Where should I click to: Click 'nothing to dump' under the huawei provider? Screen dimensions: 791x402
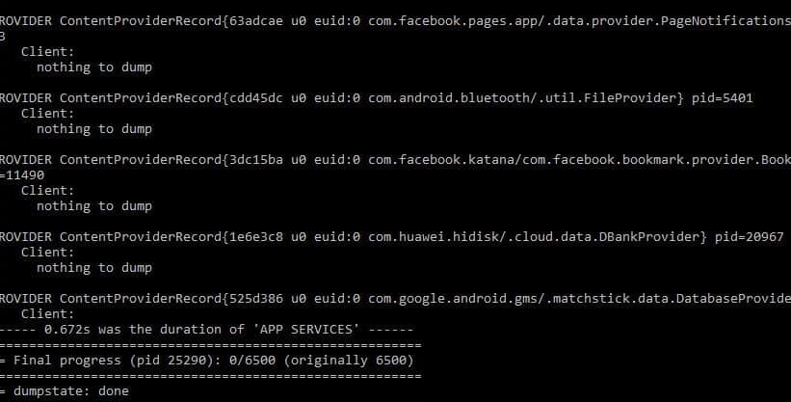94,268
